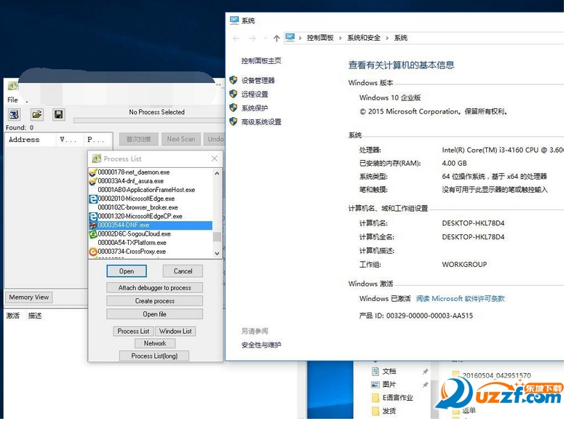Image resolution: width=569 pixels, height=421 pixels.
Task: Click Attach debugger to process
Action: (154, 287)
